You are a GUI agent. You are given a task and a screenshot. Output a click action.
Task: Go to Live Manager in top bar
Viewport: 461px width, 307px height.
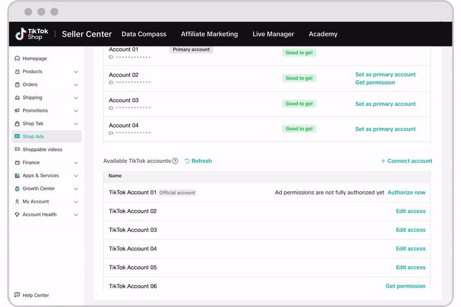point(273,34)
